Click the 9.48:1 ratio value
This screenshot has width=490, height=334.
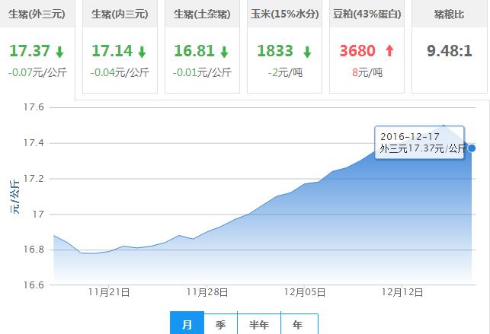[x=450, y=51]
